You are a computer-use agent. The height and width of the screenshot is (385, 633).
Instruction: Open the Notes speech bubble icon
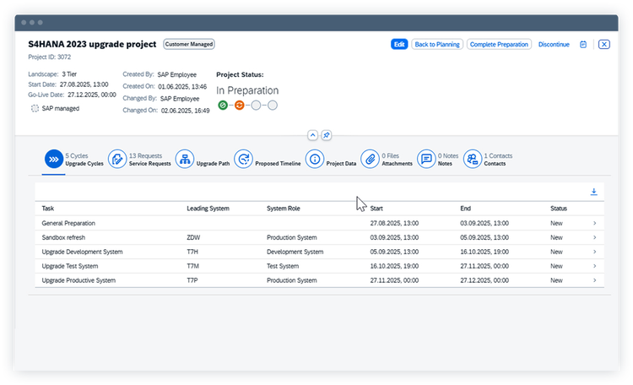[426, 160]
